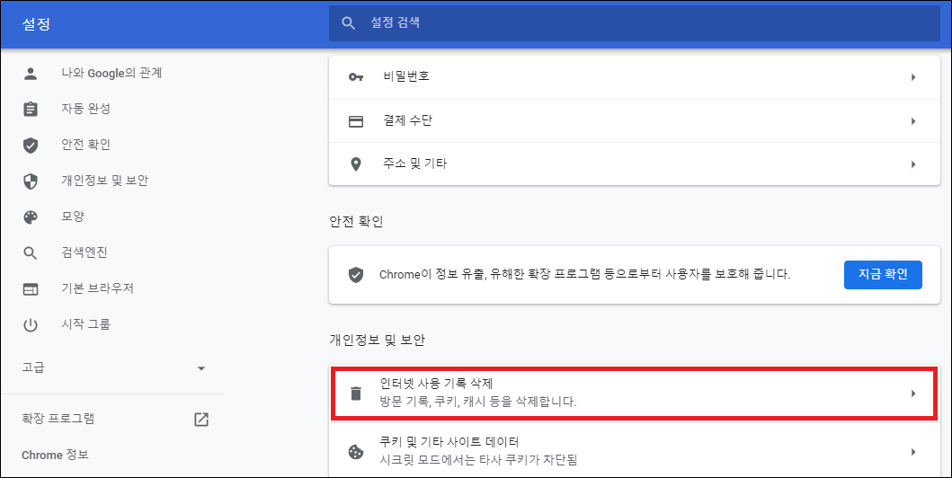952x478 pixels.
Task: Open 모양 settings in the sidebar
Action: 73,217
